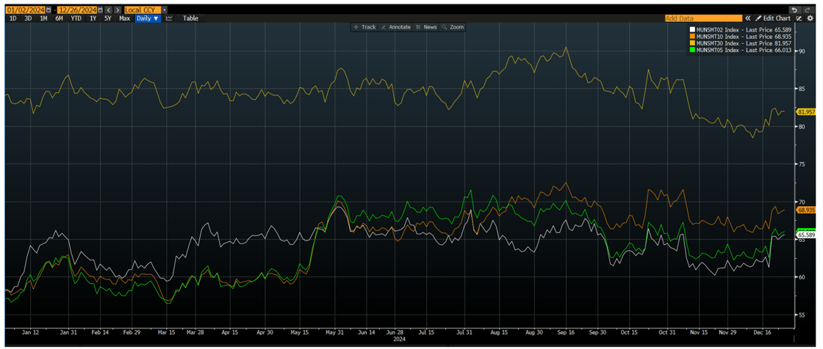The height and width of the screenshot is (349, 823).
Task: Set range to 1Y
Action: pyautogui.click(x=93, y=18)
